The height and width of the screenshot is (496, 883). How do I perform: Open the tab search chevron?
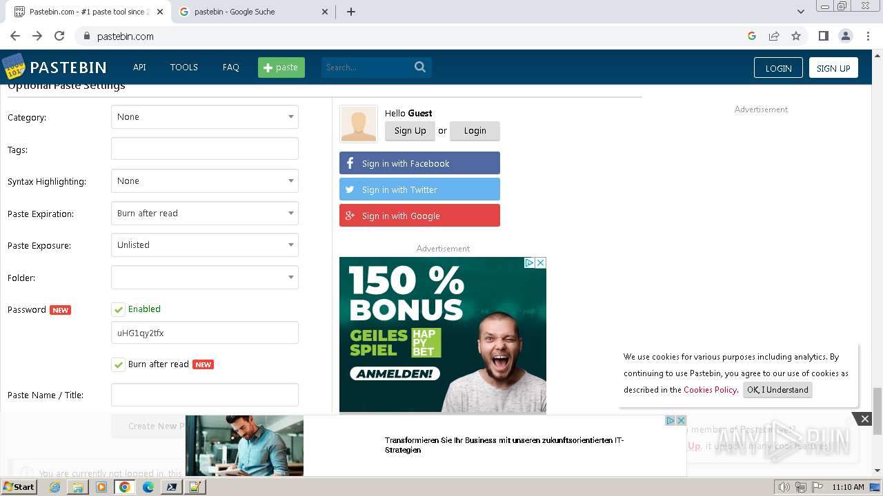(x=800, y=12)
